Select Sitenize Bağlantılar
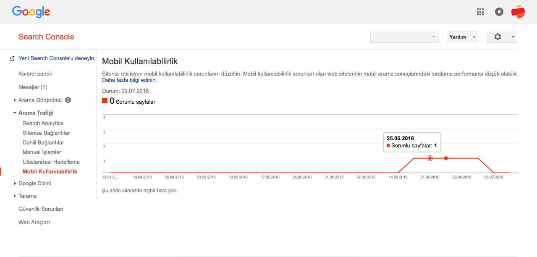 (46, 133)
